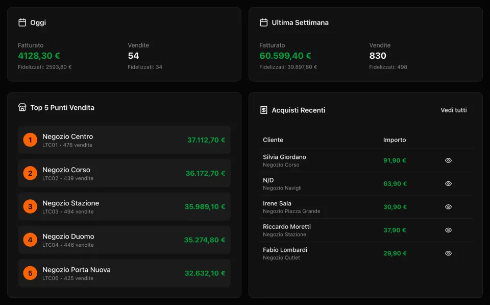The height and width of the screenshot is (305, 490).
Task: Click the customer name Silvia Giordano
Action: point(284,157)
